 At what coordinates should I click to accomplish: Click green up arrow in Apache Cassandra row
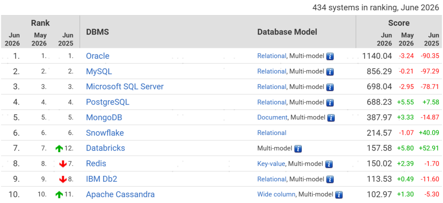click(59, 194)
